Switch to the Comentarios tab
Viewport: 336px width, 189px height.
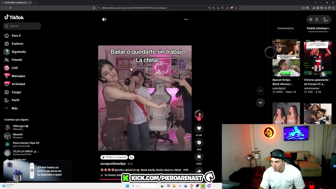coord(285,28)
